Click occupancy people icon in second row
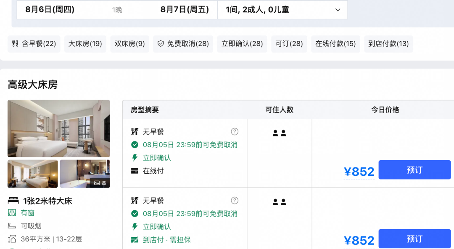 [280, 202]
